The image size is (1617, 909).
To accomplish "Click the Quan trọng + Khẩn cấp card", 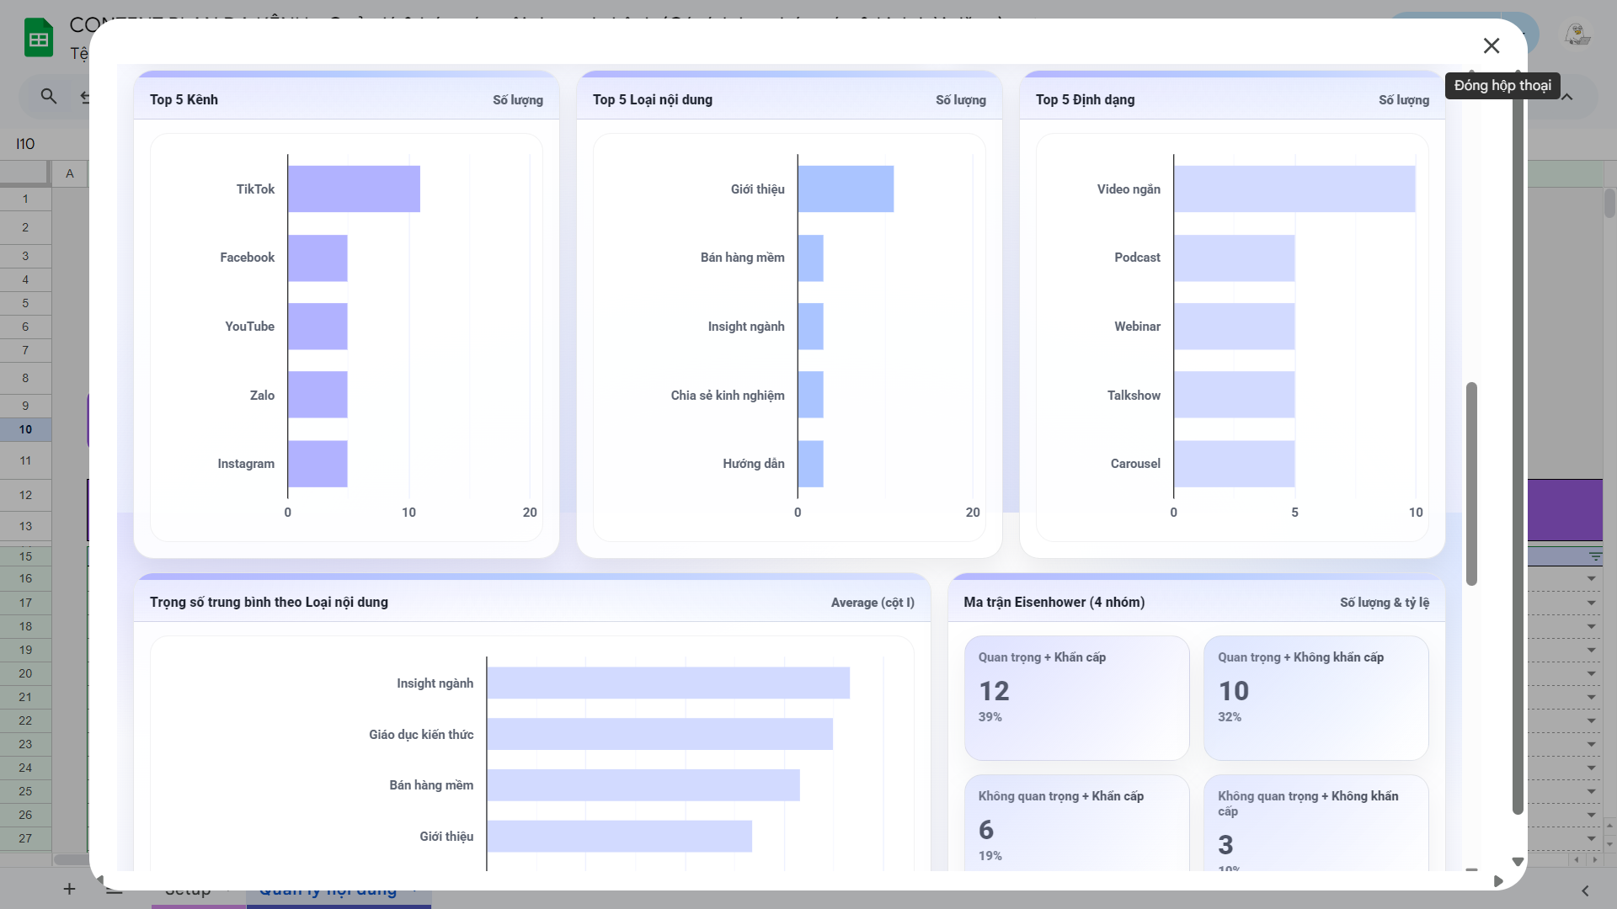I will pos(1076,698).
